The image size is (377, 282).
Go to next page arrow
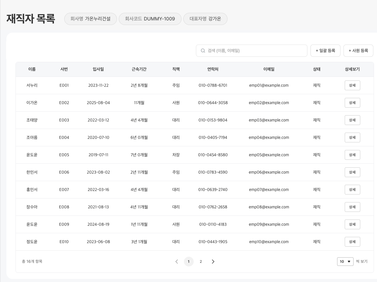pyautogui.click(x=213, y=262)
